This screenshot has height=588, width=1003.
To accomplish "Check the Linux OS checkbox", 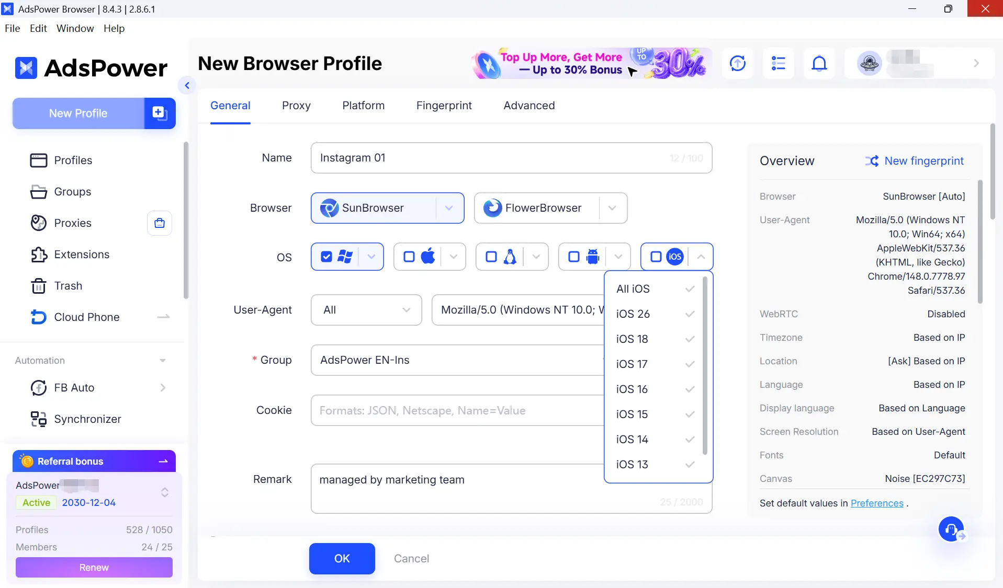I will (x=491, y=257).
